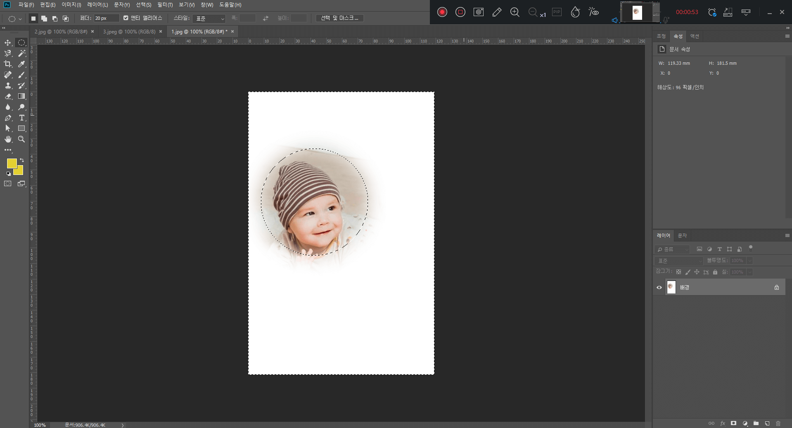Hide the 배경 layer with eye icon
The height and width of the screenshot is (428, 792).
(659, 288)
